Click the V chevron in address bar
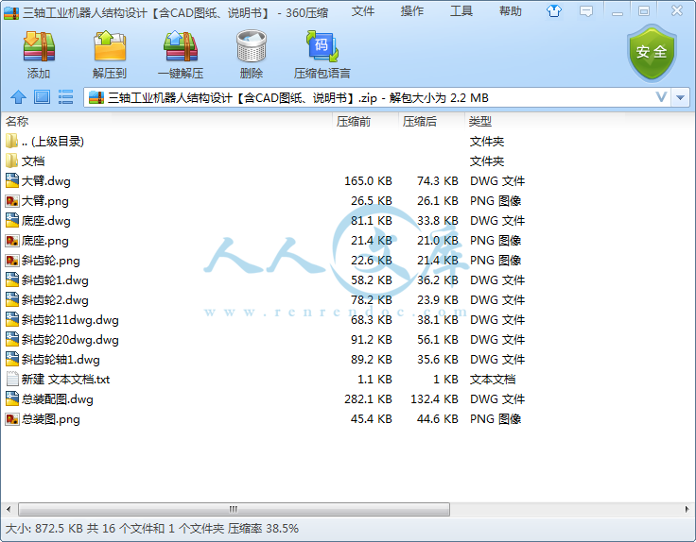696x542 pixels. tap(661, 97)
